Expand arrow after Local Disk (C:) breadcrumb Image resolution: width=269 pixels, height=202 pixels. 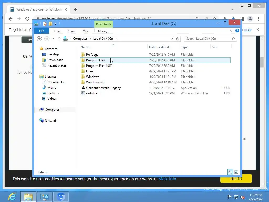(x=116, y=39)
